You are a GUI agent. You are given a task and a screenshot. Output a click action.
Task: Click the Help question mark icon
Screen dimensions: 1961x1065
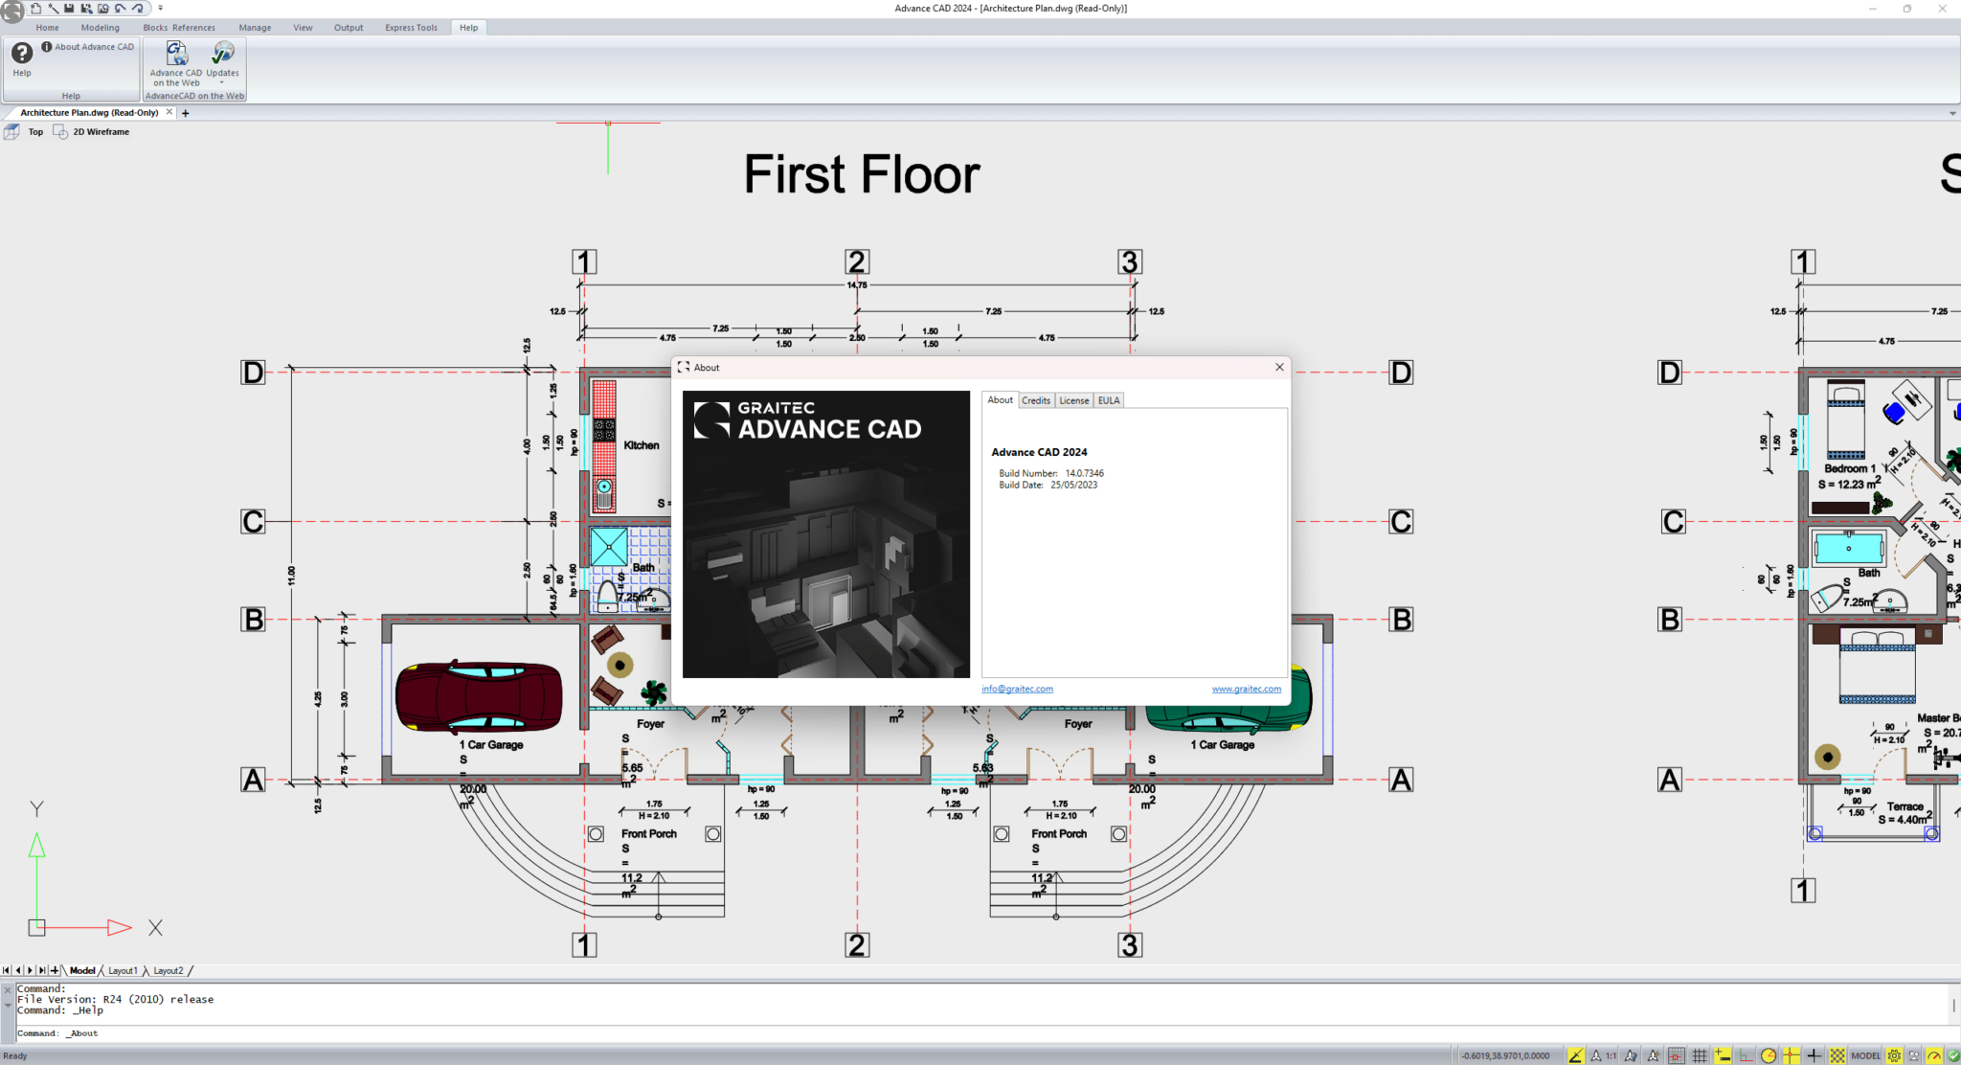(21, 54)
